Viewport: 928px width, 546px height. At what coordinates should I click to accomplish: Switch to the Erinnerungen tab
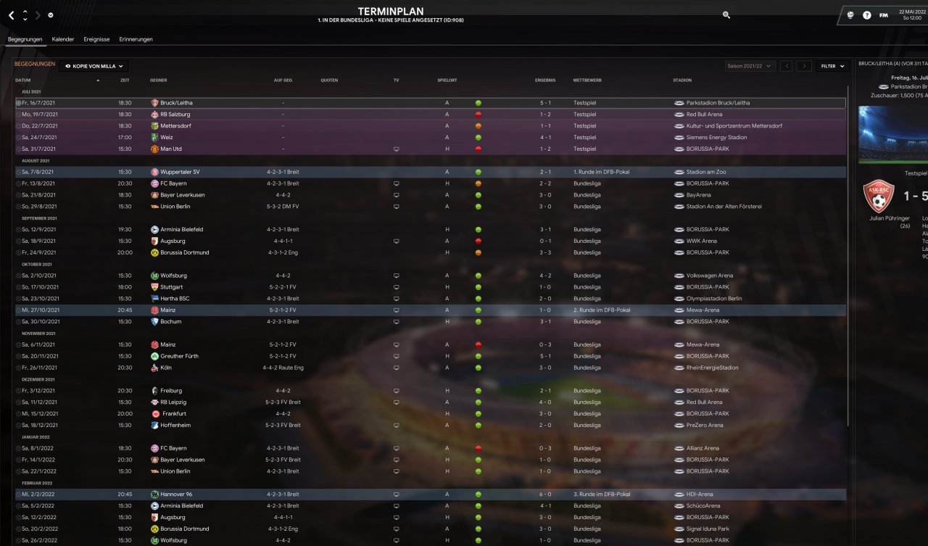pos(136,39)
